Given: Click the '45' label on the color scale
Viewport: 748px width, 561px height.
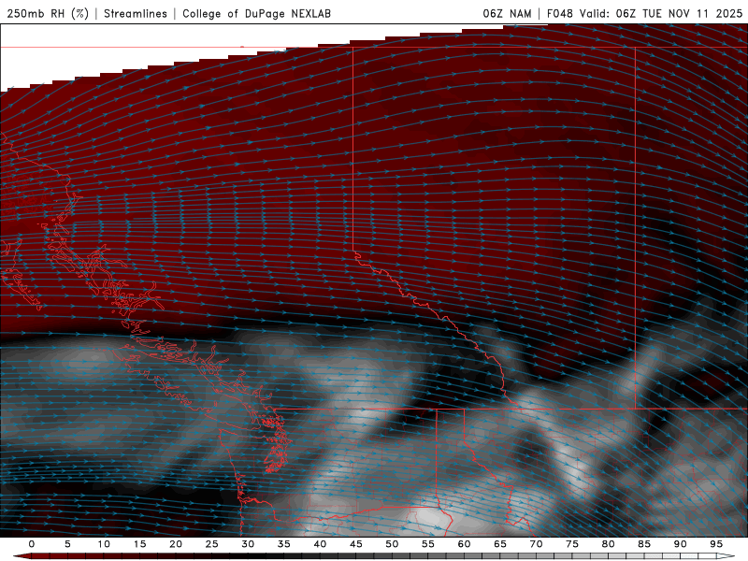Looking at the screenshot, I should 356,544.
